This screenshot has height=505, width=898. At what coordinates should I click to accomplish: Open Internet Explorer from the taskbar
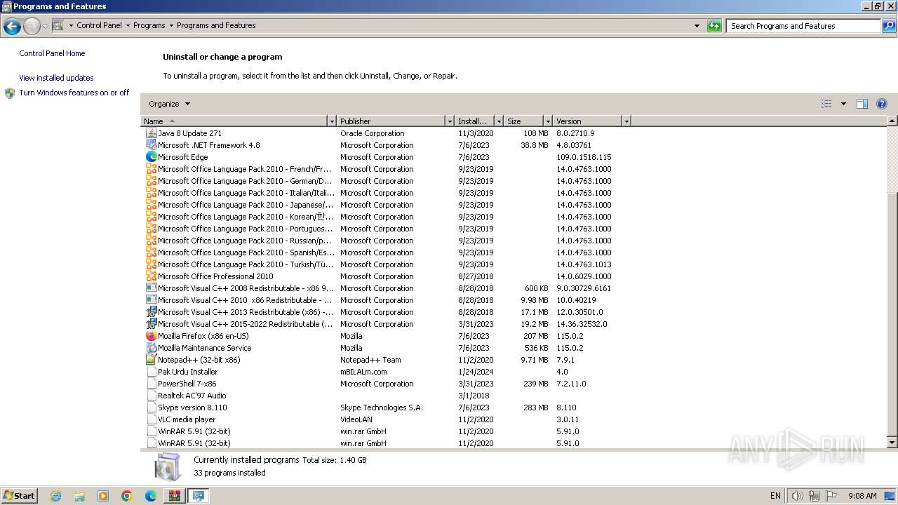click(55, 496)
